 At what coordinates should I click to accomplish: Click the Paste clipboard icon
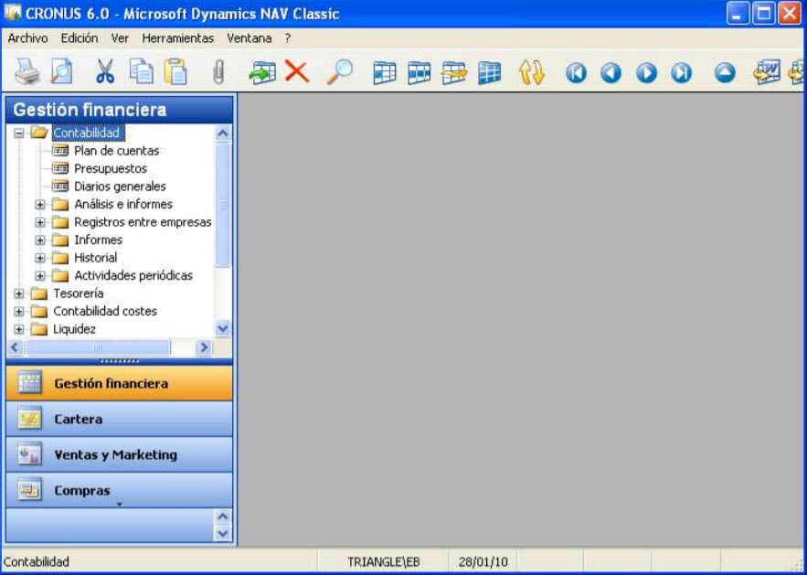(x=175, y=72)
